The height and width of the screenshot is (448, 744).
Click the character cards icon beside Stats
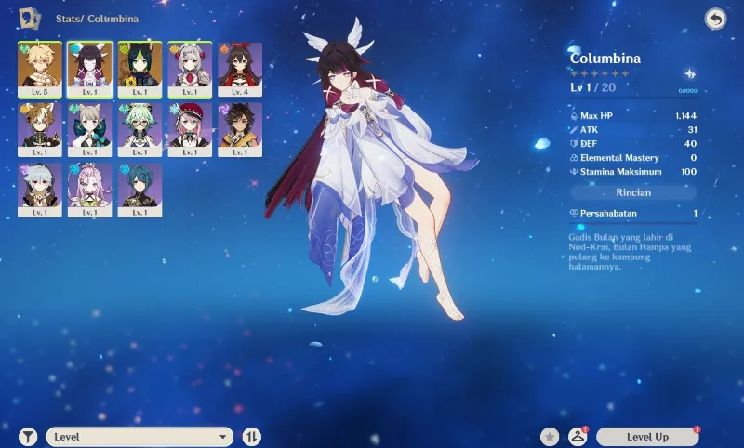pos(30,19)
